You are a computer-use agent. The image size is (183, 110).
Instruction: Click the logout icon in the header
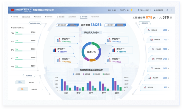click(x=171, y=10)
